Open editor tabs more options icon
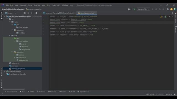Screen dimensions: 177x99 172,13
